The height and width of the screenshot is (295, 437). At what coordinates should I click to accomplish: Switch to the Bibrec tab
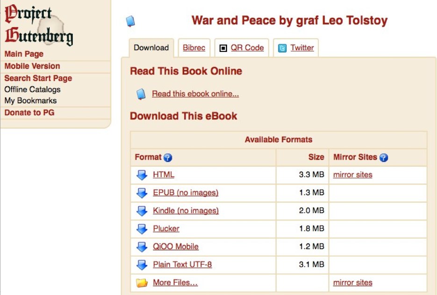pyautogui.click(x=194, y=48)
